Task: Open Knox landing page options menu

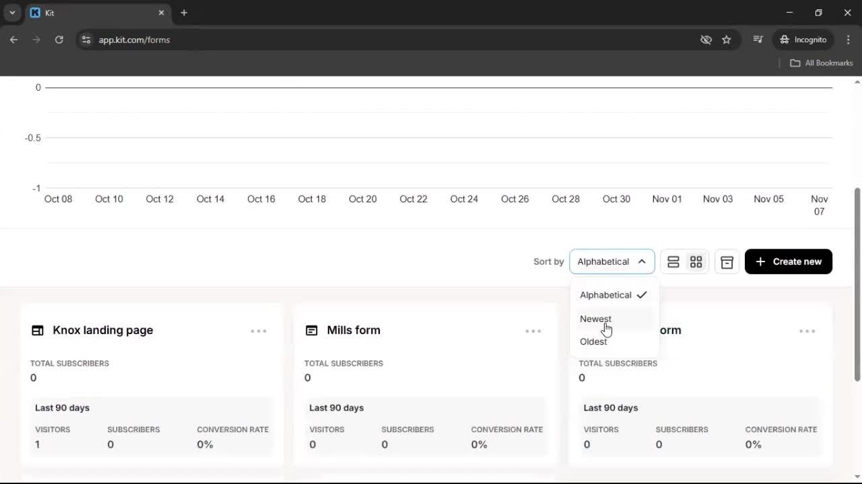Action: coord(259,331)
